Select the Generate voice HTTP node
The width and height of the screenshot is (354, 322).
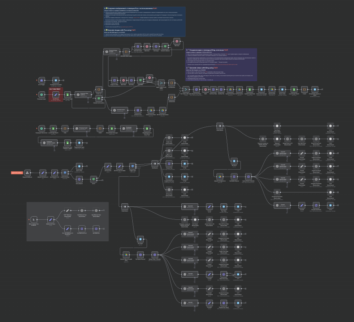coord(138,110)
